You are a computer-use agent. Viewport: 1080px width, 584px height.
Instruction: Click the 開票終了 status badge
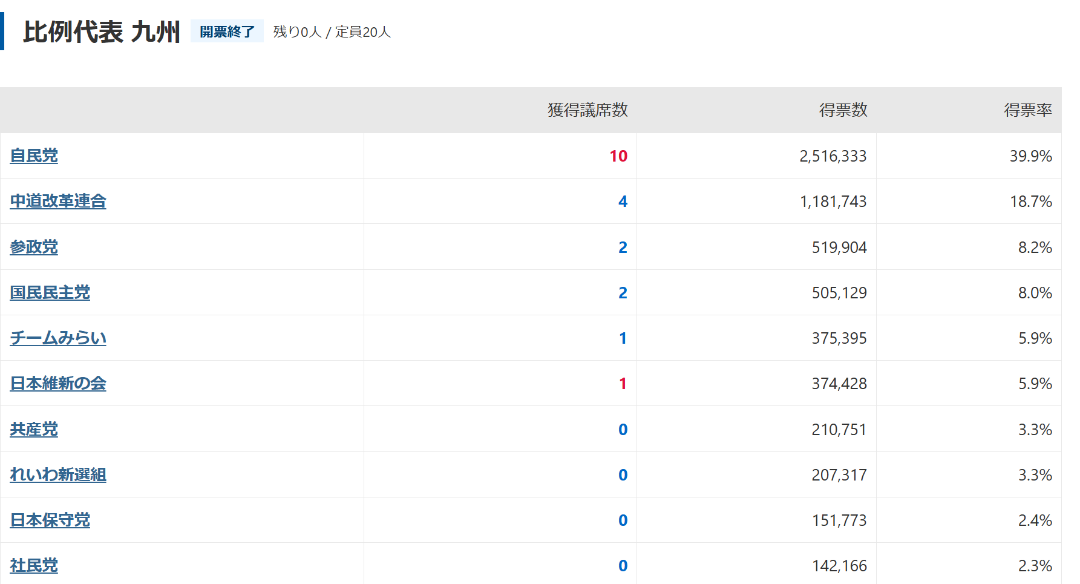[227, 31]
